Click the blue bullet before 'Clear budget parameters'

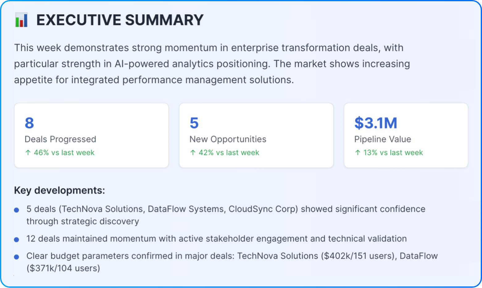click(17, 257)
